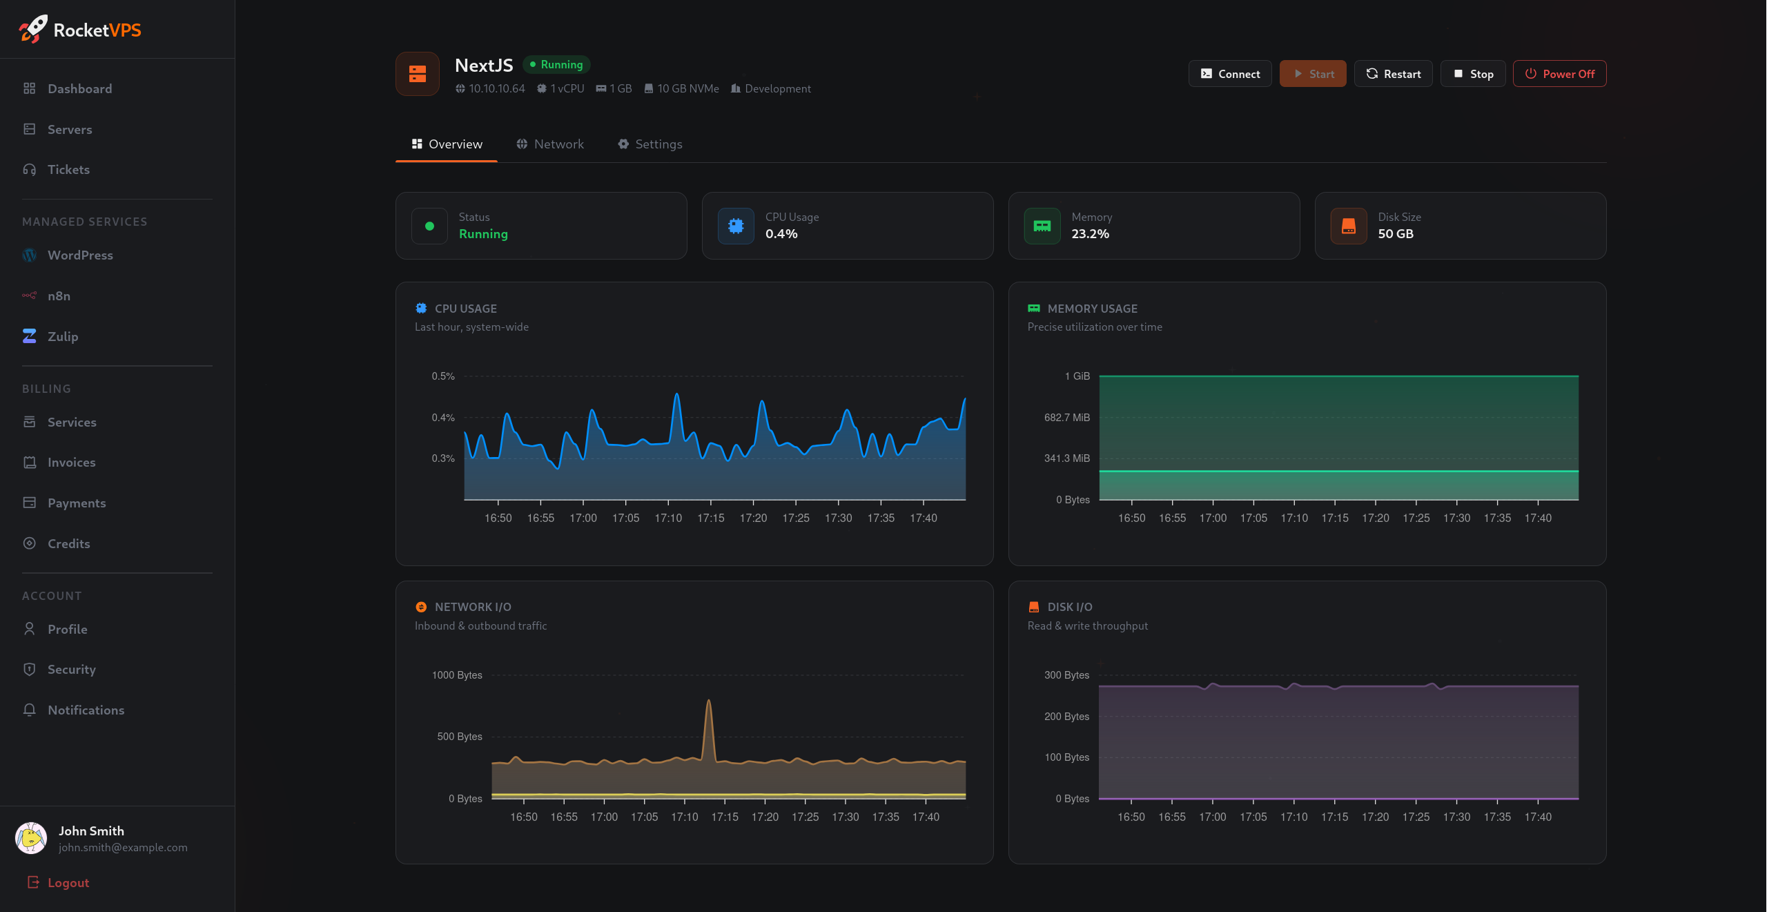Click the DISK I/O chart header icon
This screenshot has height=912, width=1767.
[1034, 607]
